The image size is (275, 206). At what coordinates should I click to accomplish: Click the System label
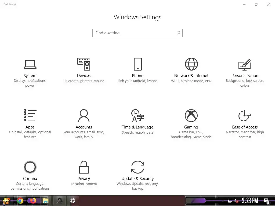click(30, 75)
